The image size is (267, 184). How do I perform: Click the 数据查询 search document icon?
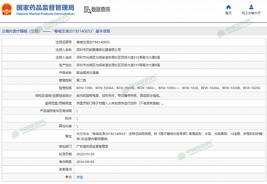[87, 9]
